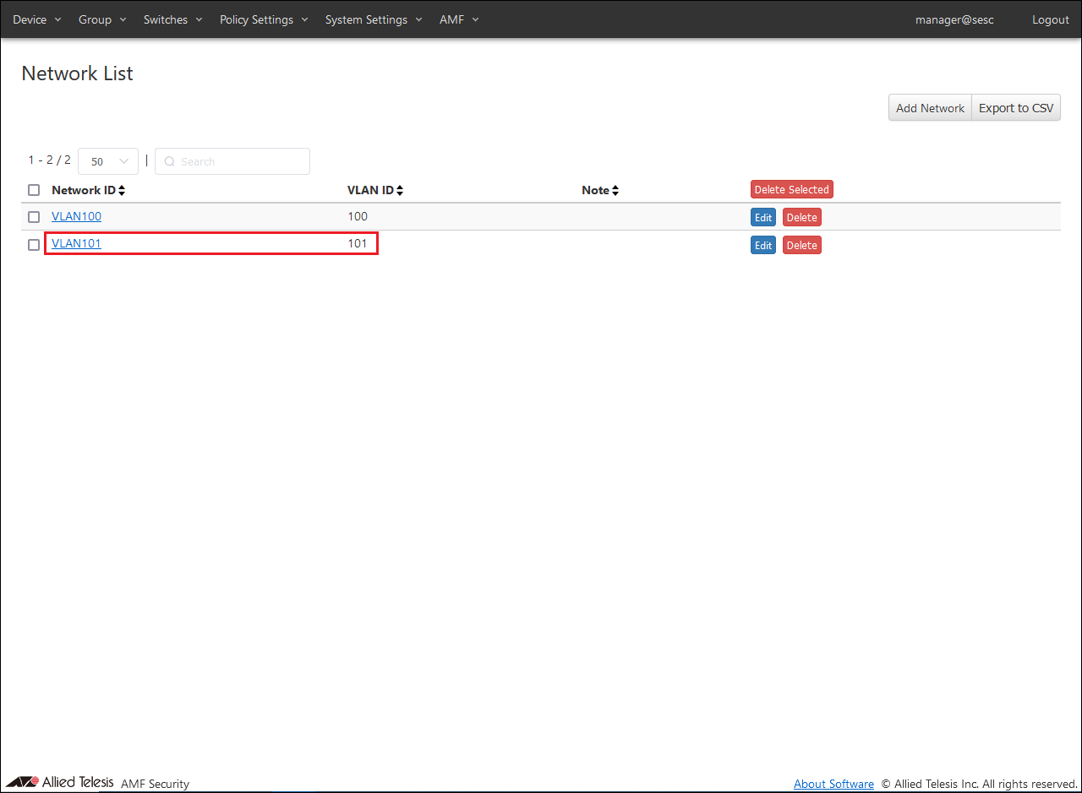The width and height of the screenshot is (1082, 793).
Task: Expand the Policy Settings menu
Action: 264,19
